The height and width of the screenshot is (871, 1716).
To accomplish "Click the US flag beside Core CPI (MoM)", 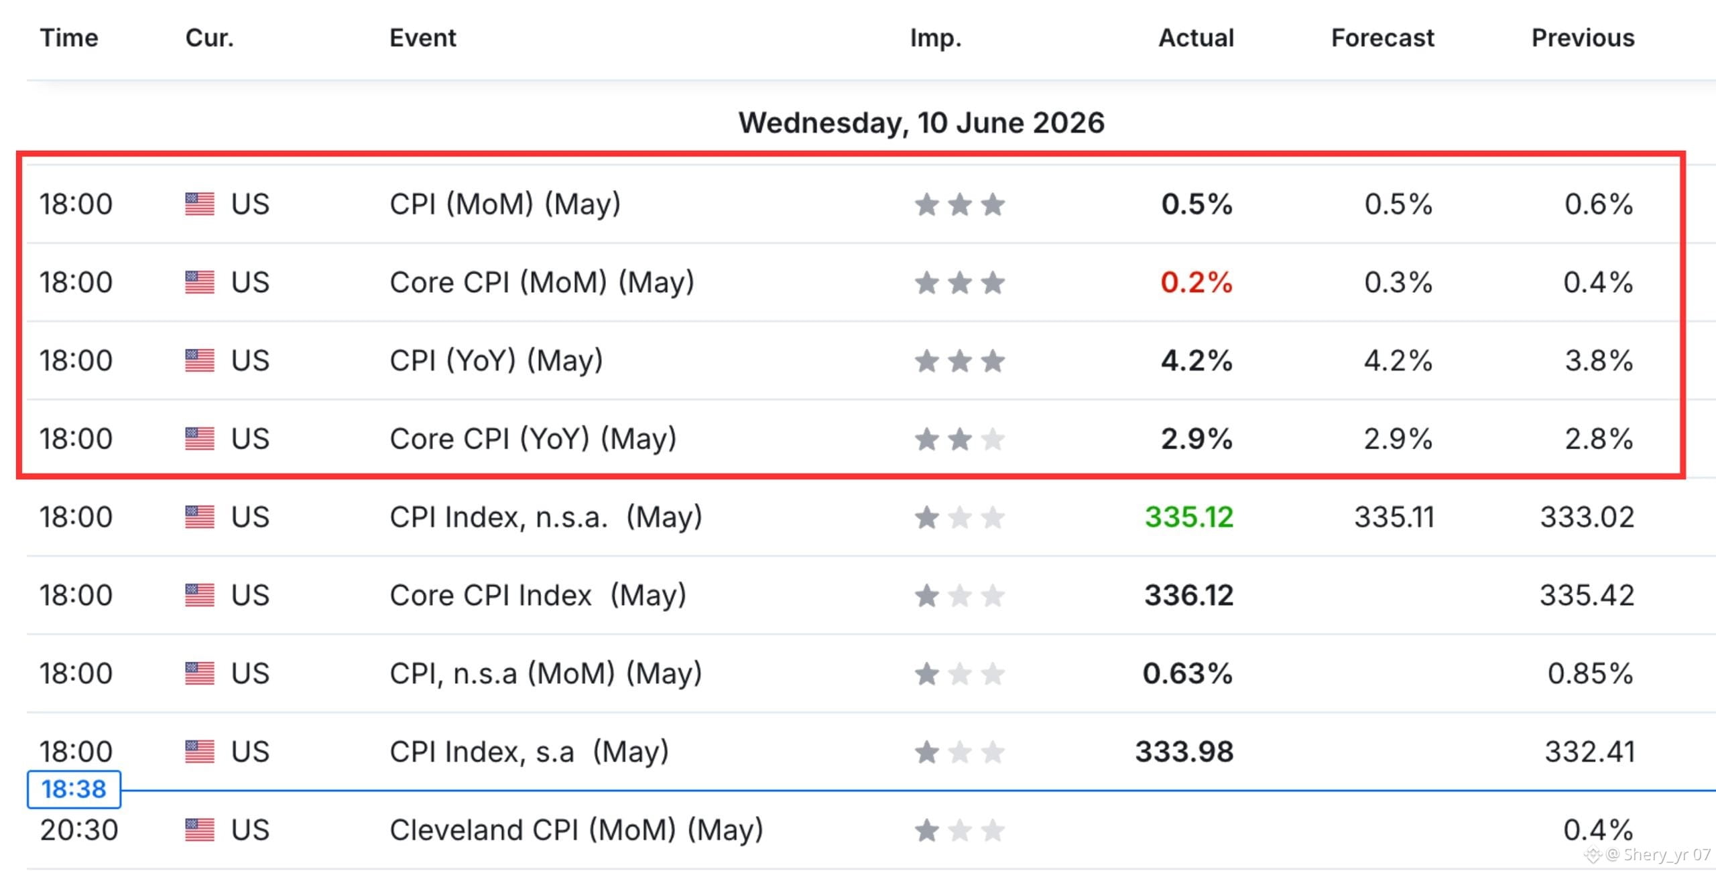I will click(x=200, y=283).
